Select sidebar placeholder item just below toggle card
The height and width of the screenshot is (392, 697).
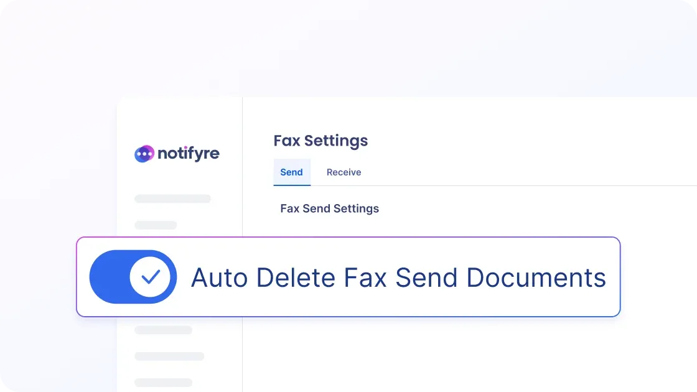point(163,330)
